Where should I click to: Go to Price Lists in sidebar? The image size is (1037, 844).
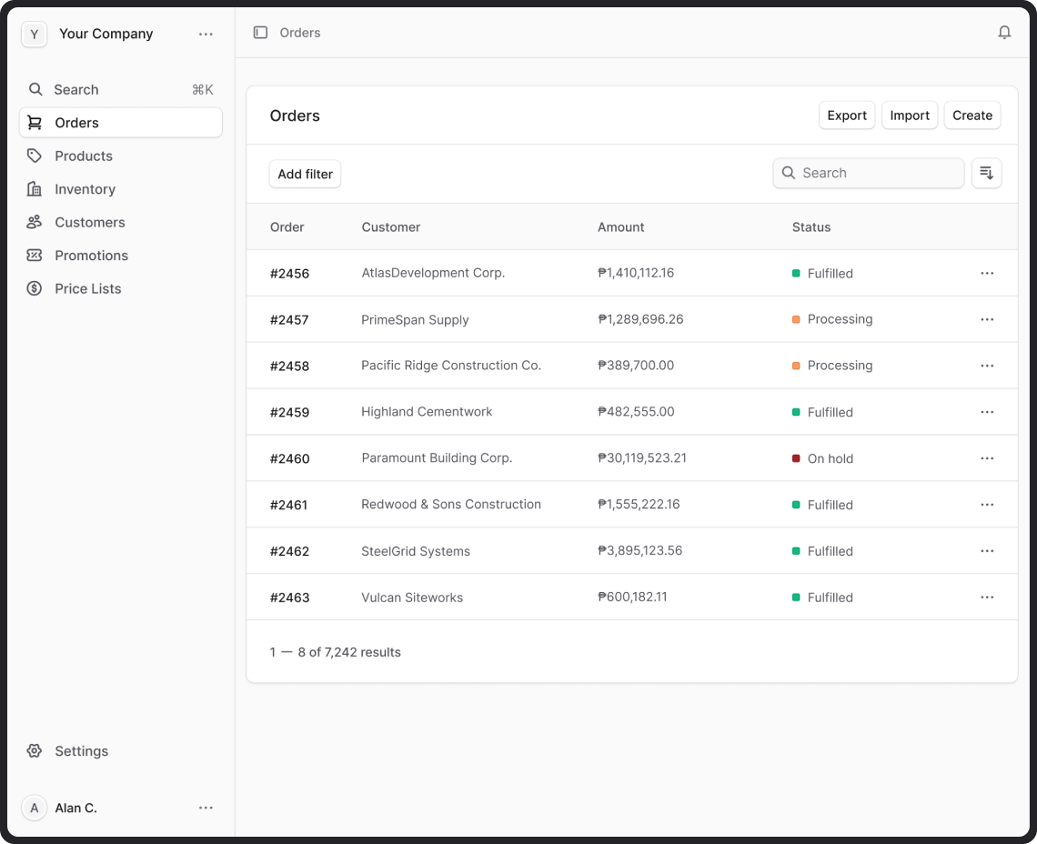click(x=121, y=288)
